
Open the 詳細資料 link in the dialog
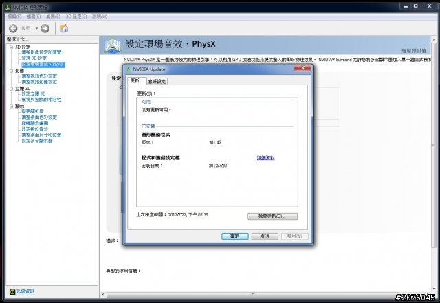tap(266, 158)
